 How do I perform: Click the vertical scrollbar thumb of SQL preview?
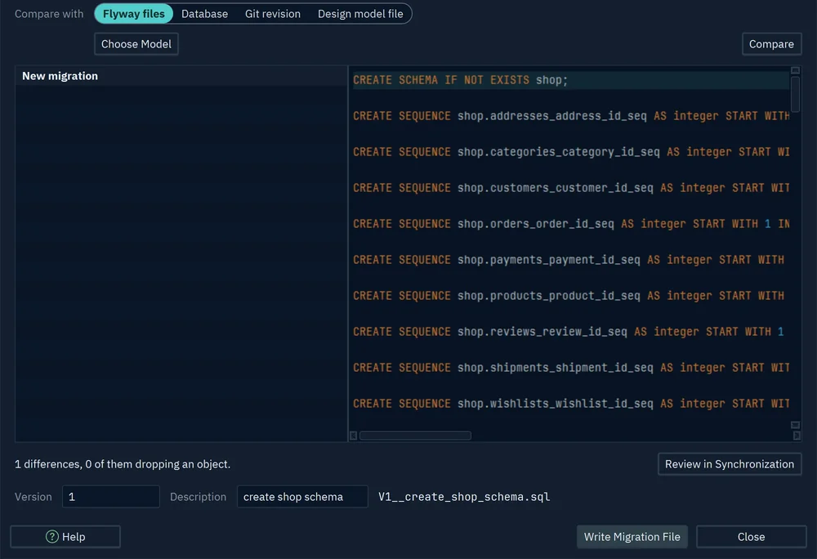[795, 94]
